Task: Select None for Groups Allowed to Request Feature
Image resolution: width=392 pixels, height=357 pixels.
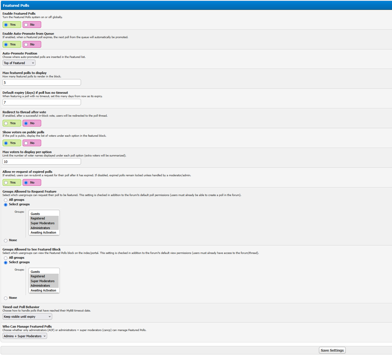Action: (6, 241)
